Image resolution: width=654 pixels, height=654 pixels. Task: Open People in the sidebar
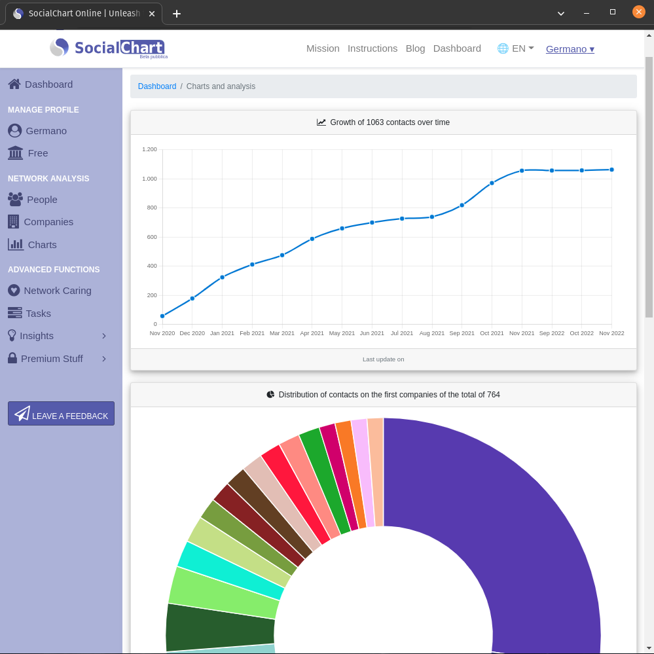click(42, 200)
